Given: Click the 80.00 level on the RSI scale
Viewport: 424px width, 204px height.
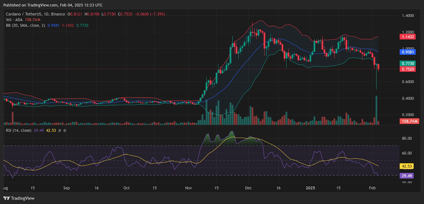Looking at the screenshot, I should pos(407,138).
